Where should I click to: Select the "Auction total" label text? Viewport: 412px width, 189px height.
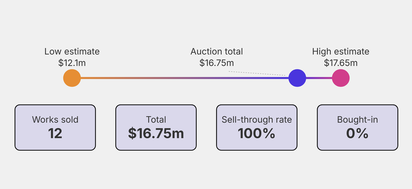[x=216, y=51]
